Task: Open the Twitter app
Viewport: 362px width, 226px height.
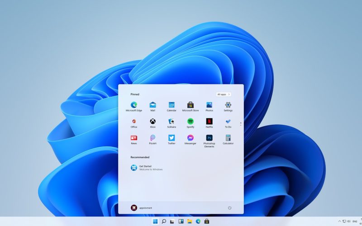Action: click(171, 140)
